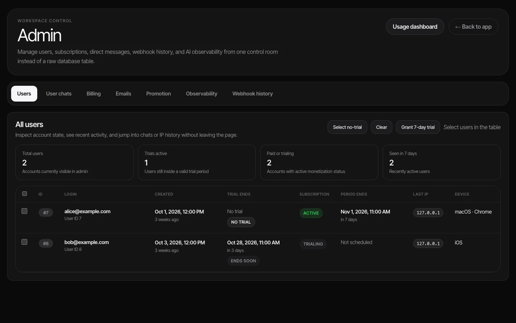Click alice's Oct 1, 2026 created date

(179, 212)
